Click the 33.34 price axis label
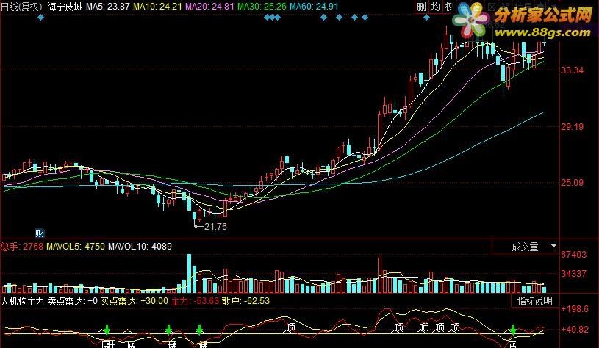 572,70
